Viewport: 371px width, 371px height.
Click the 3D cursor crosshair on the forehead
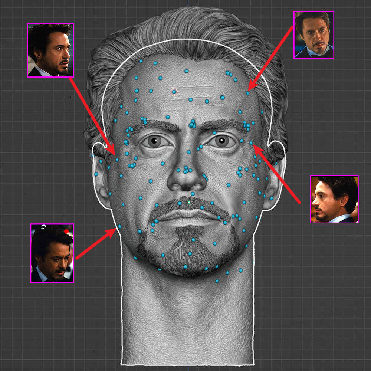point(174,92)
